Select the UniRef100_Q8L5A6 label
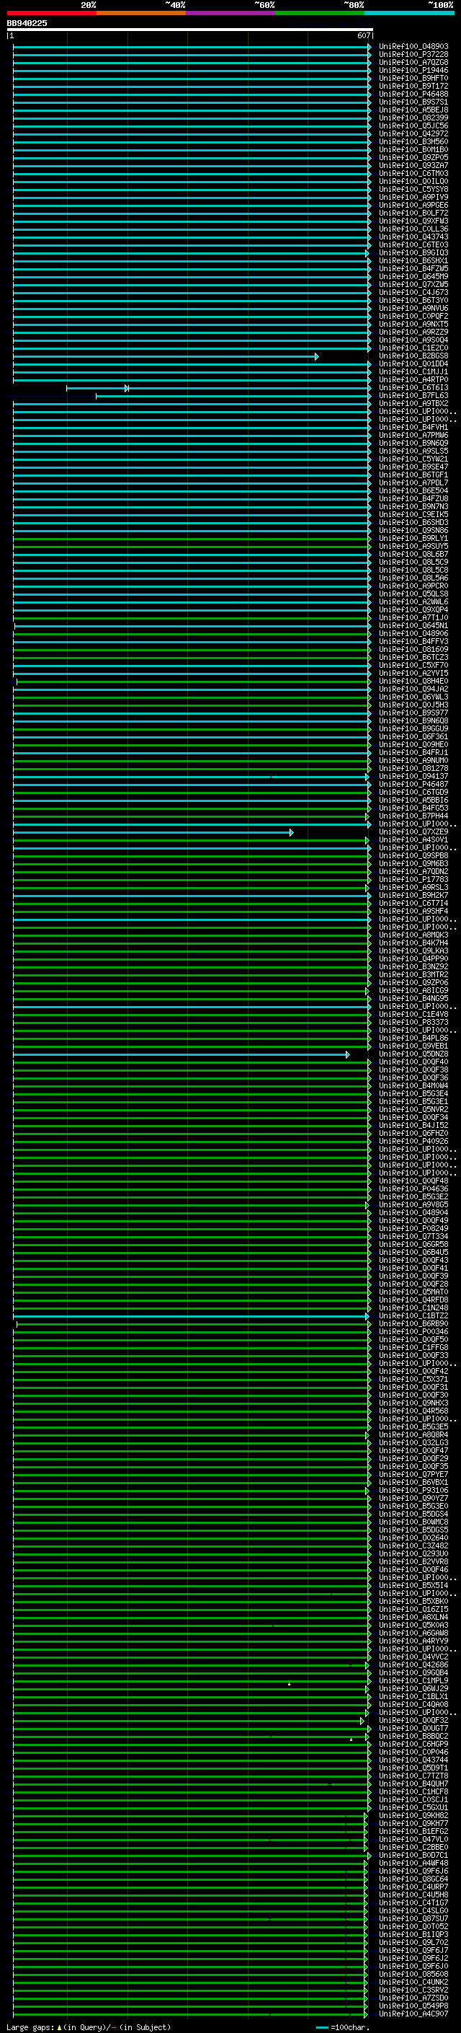The width and height of the screenshot is (461, 2033). tap(413, 578)
